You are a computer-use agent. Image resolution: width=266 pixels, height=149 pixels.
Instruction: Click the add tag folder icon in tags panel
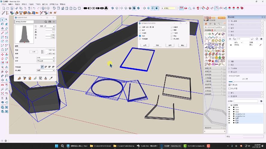tap(234, 39)
